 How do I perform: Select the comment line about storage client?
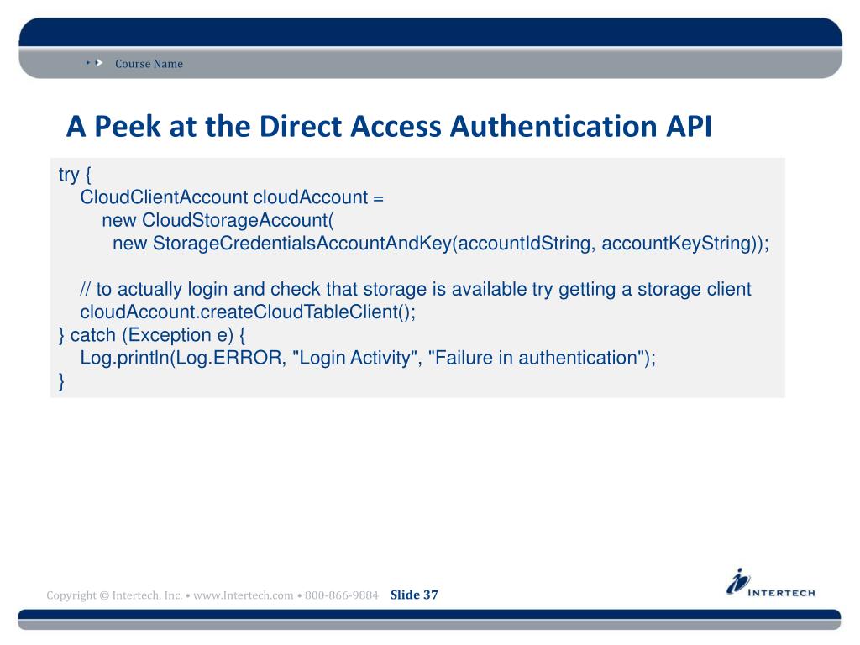416,289
